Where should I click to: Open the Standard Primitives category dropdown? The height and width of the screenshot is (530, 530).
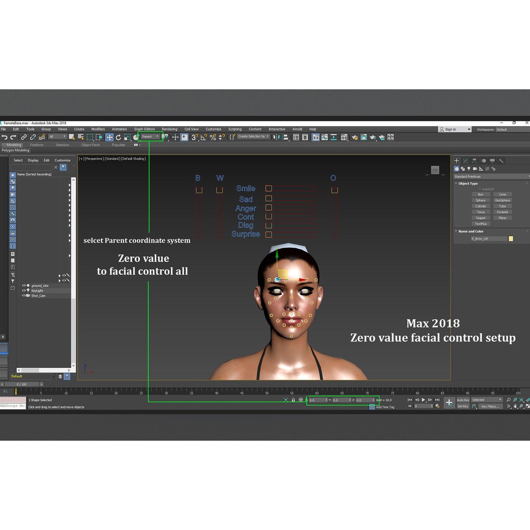(491, 177)
